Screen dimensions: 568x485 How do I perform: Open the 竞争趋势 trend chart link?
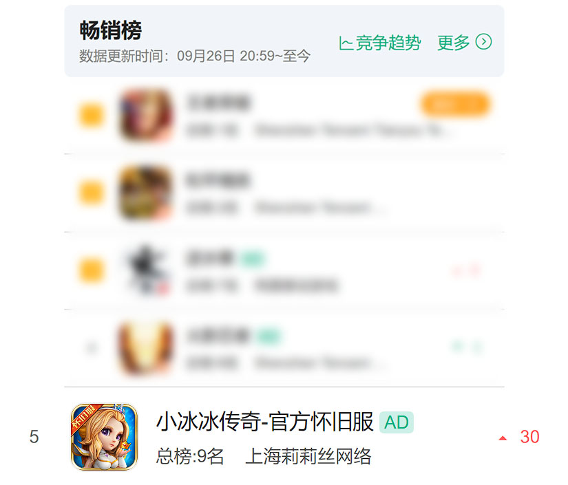point(379,43)
